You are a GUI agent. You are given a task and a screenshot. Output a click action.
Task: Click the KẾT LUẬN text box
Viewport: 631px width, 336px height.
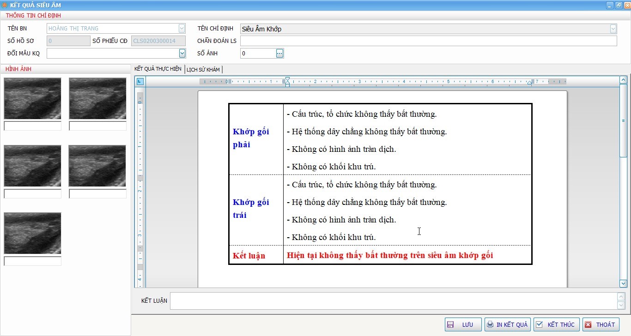coord(393,301)
